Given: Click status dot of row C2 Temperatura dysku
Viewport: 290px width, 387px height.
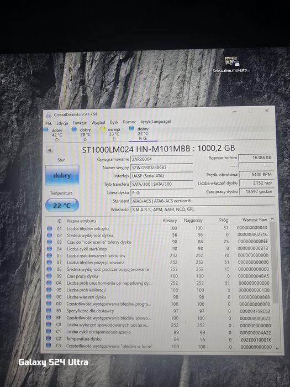Looking at the screenshot, I should tap(49, 338).
